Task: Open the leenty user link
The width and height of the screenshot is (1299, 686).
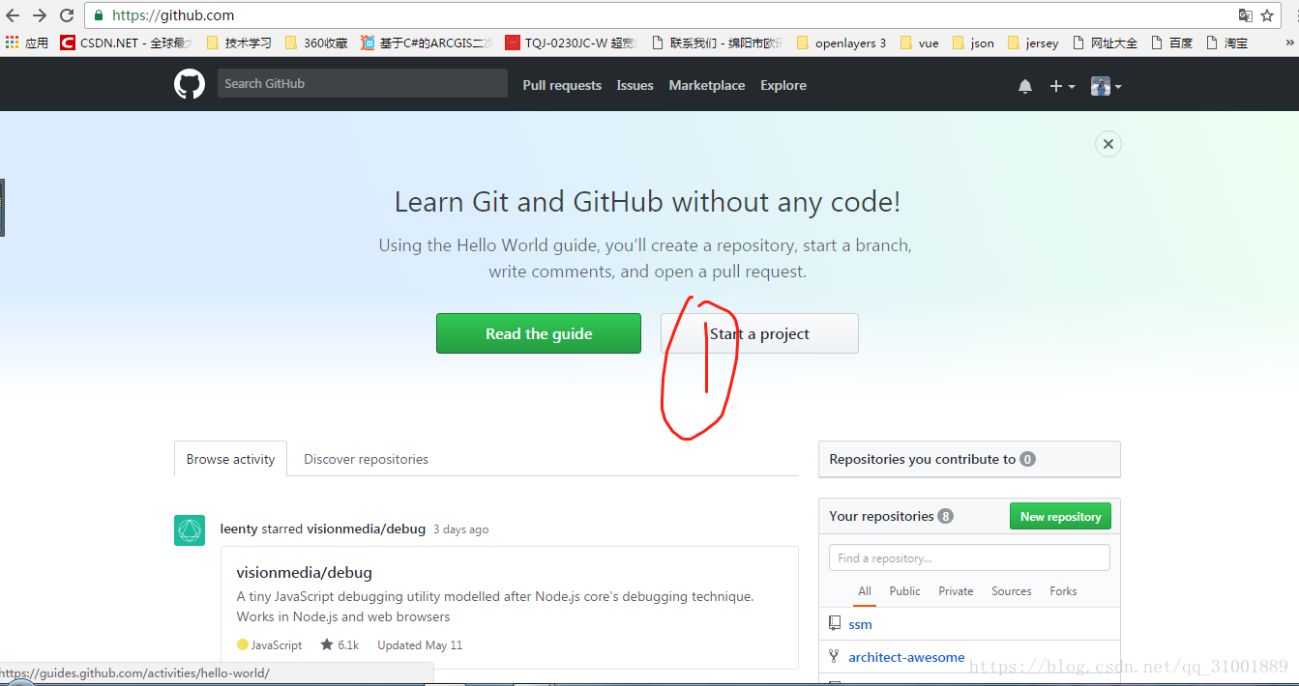Action: click(x=239, y=529)
